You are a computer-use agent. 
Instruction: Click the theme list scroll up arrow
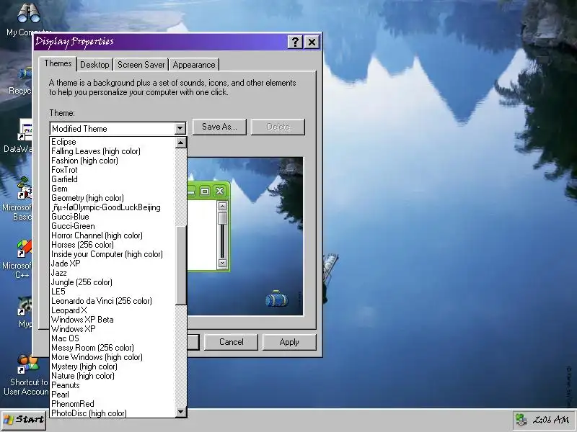click(x=181, y=143)
